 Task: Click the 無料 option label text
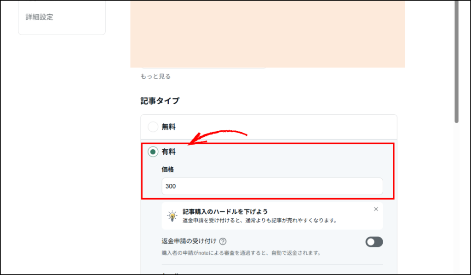click(x=168, y=127)
